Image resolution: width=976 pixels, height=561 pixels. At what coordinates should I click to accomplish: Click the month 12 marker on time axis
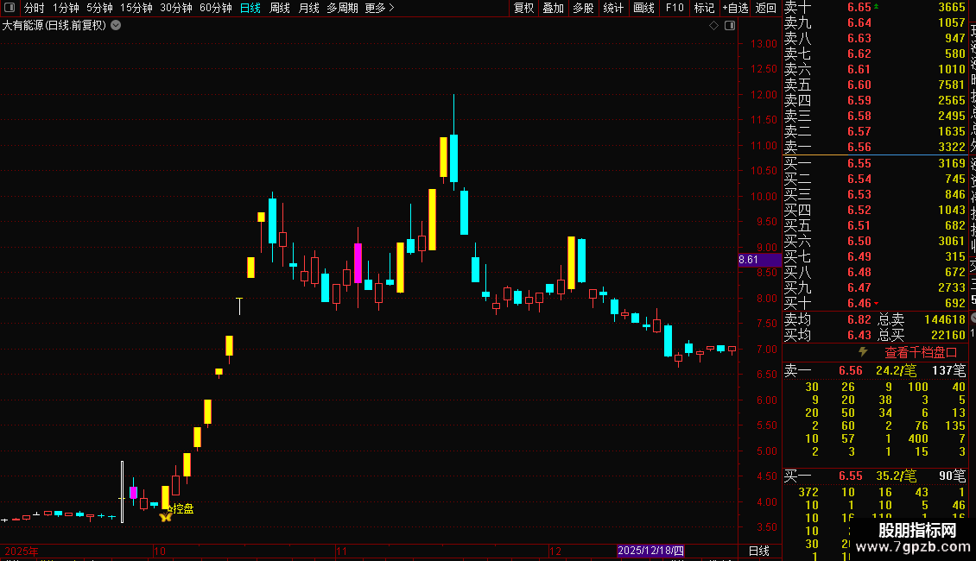pyautogui.click(x=555, y=551)
